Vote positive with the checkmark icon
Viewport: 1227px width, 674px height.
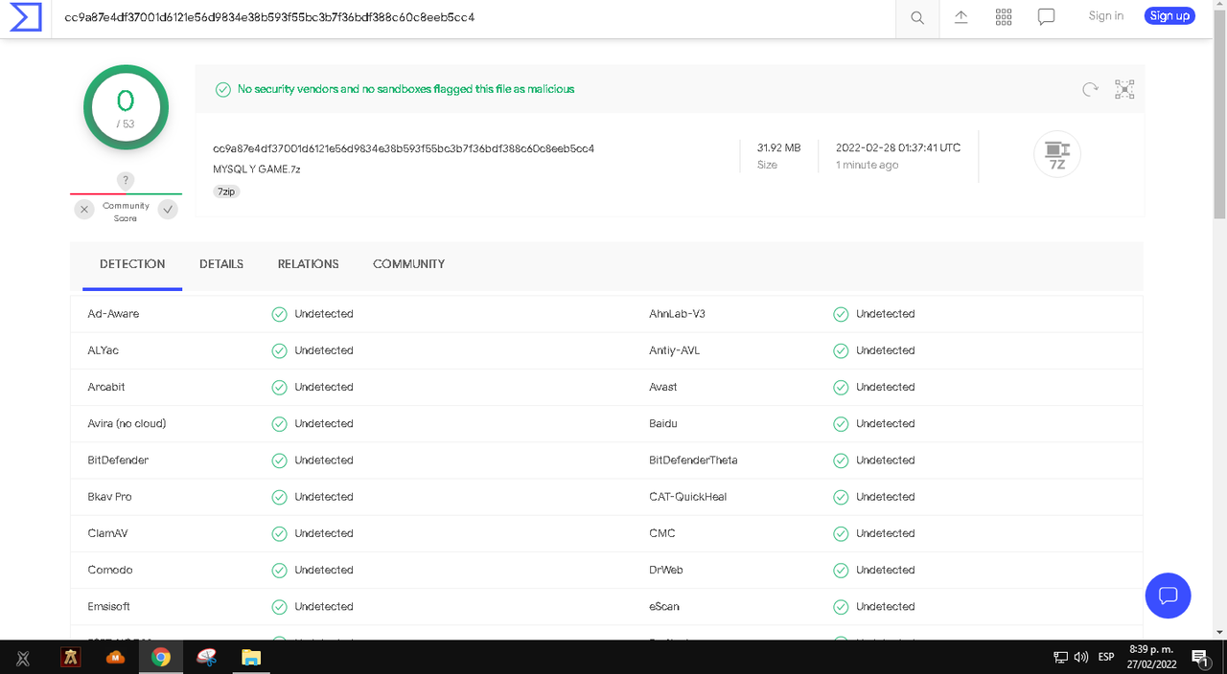pyautogui.click(x=168, y=209)
